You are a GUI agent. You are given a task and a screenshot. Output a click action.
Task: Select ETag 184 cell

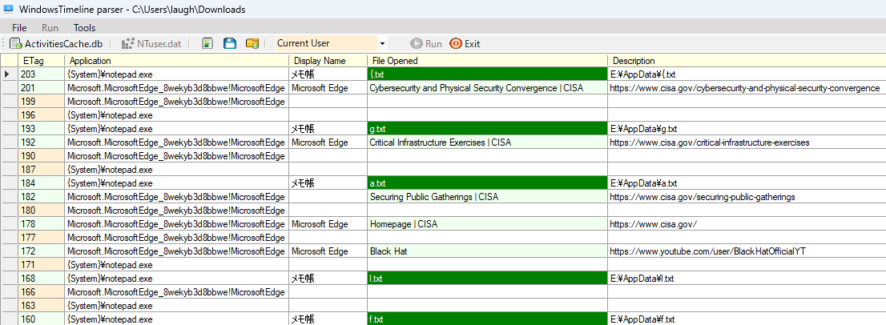coord(42,183)
